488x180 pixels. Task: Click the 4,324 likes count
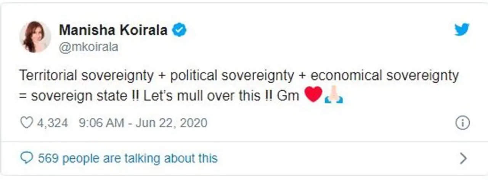tap(53, 123)
